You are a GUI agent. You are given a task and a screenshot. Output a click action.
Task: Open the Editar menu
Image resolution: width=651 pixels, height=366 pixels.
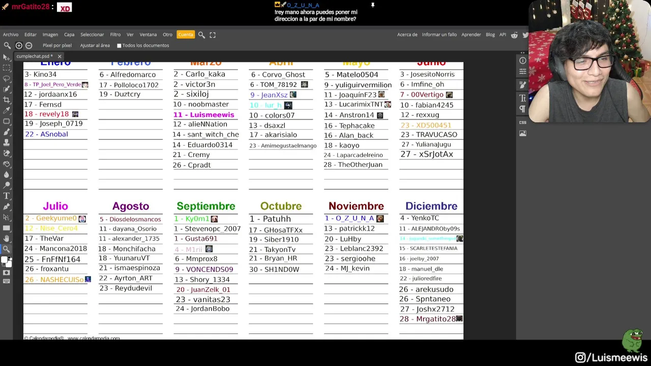point(31,35)
